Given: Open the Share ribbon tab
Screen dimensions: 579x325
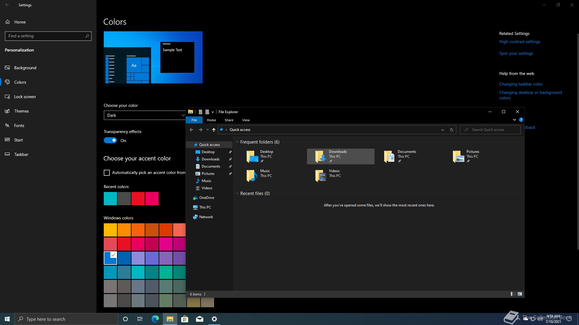Looking at the screenshot, I should 229,120.
